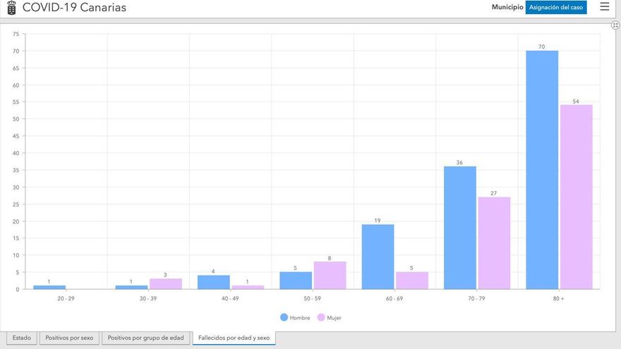Click the chart expand icon

(615, 25)
